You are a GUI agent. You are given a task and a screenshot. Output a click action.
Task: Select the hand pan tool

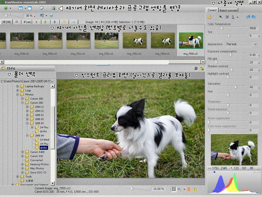[189, 189]
